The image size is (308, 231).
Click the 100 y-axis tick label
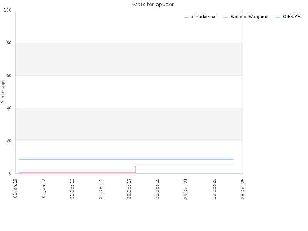click(8, 10)
